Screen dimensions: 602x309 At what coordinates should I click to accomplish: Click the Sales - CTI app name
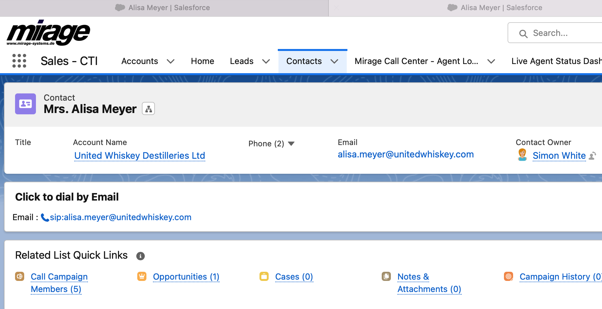pyautogui.click(x=69, y=61)
